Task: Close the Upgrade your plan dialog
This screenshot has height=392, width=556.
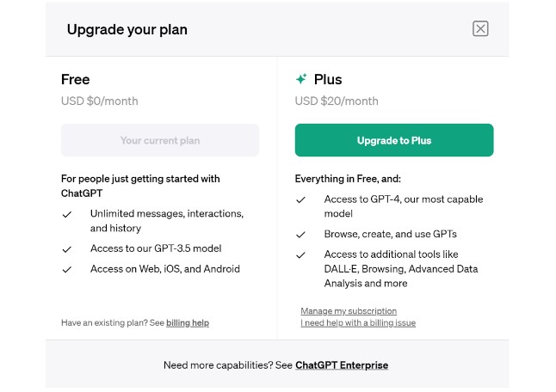Action: click(480, 28)
